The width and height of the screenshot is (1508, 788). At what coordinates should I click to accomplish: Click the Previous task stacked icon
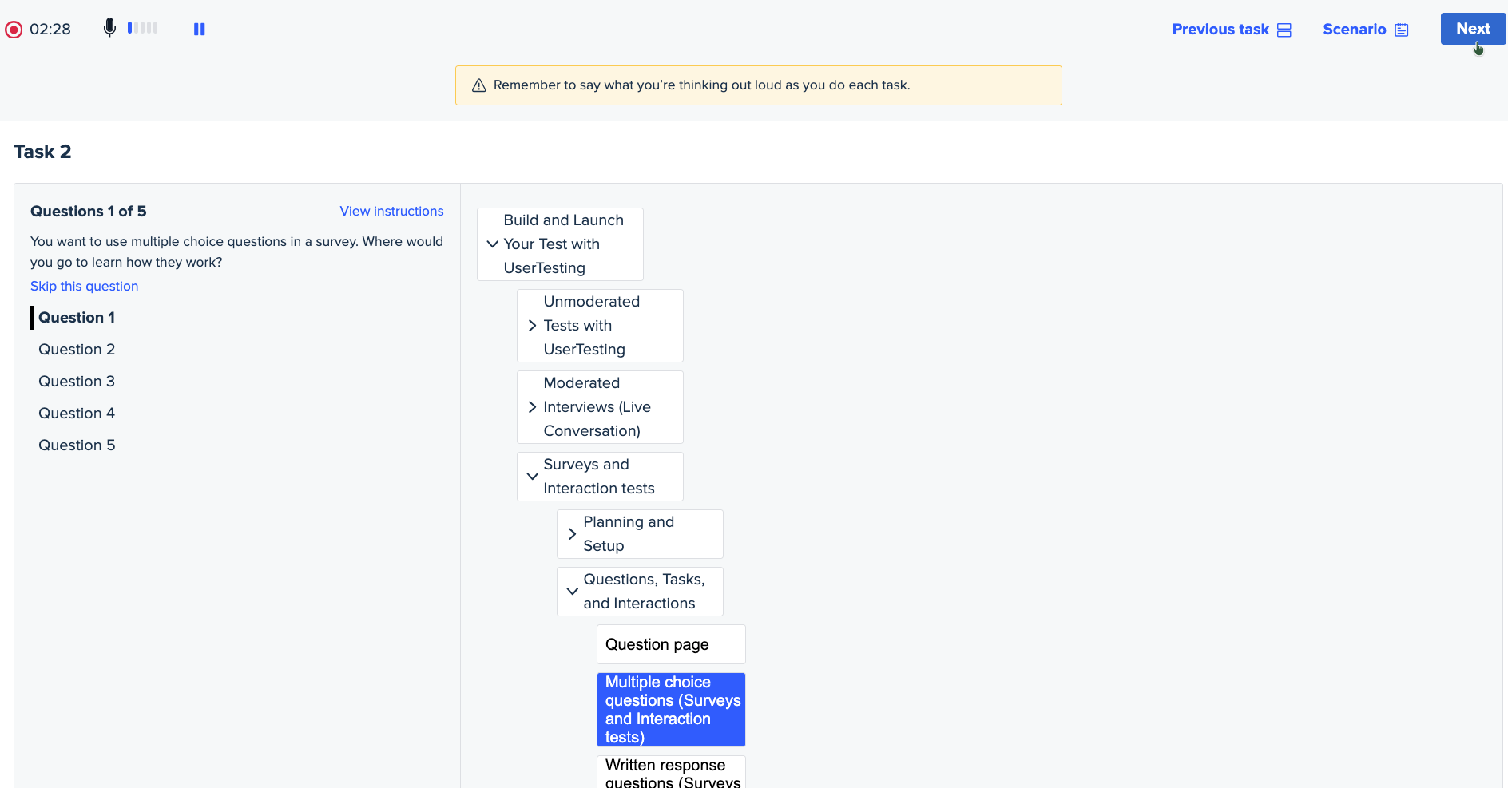(1284, 30)
